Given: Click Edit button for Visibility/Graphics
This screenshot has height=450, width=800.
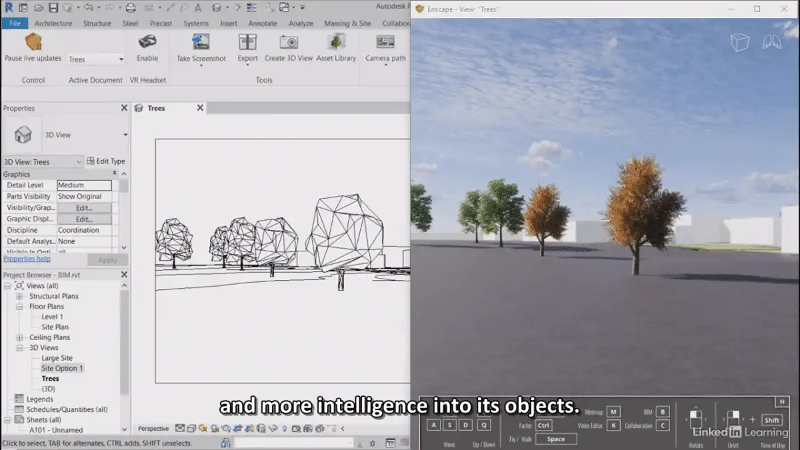Looking at the screenshot, I should click(84, 208).
